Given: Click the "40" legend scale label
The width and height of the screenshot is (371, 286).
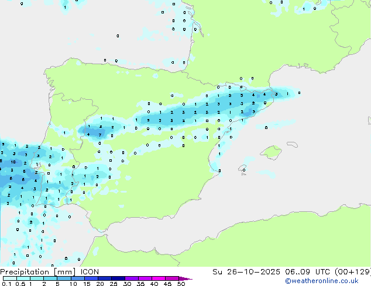Looking at the screenshot, I should pos(154,284).
